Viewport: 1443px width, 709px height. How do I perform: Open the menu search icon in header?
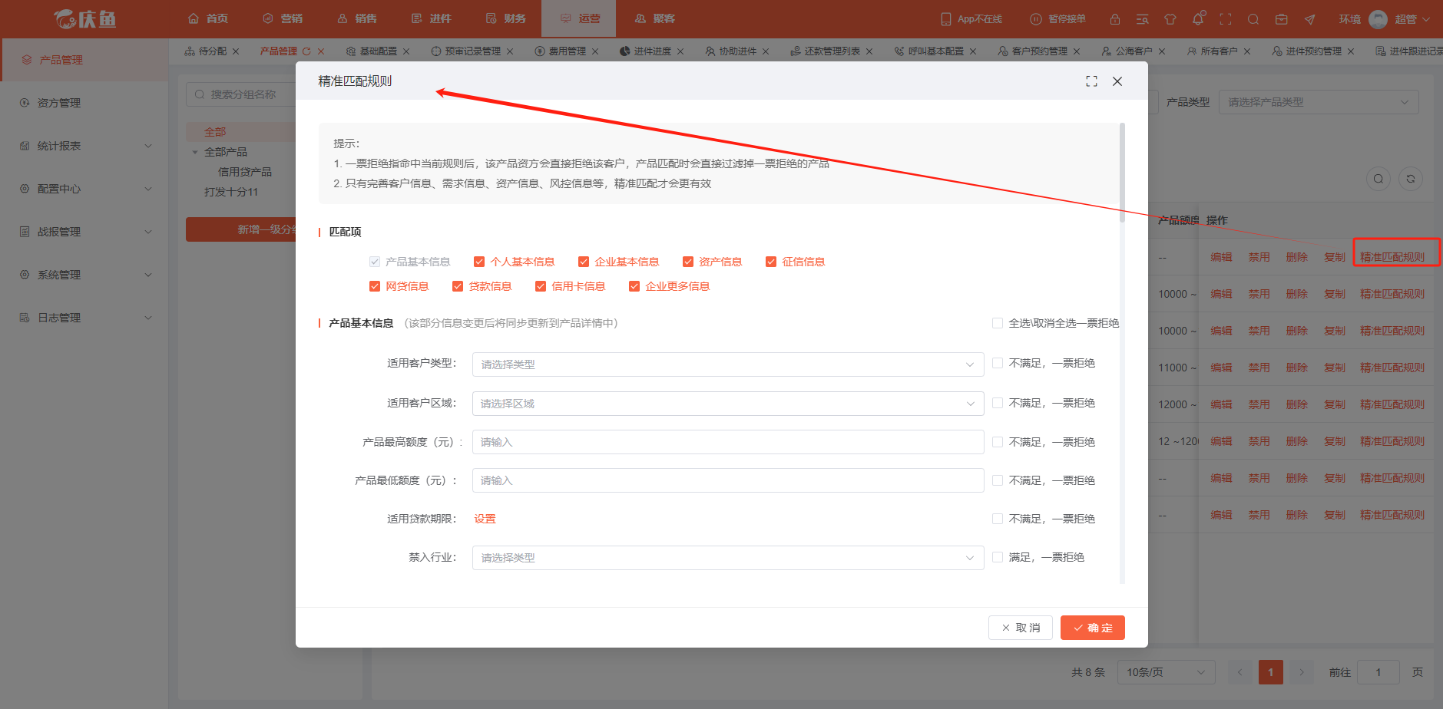tap(1142, 19)
